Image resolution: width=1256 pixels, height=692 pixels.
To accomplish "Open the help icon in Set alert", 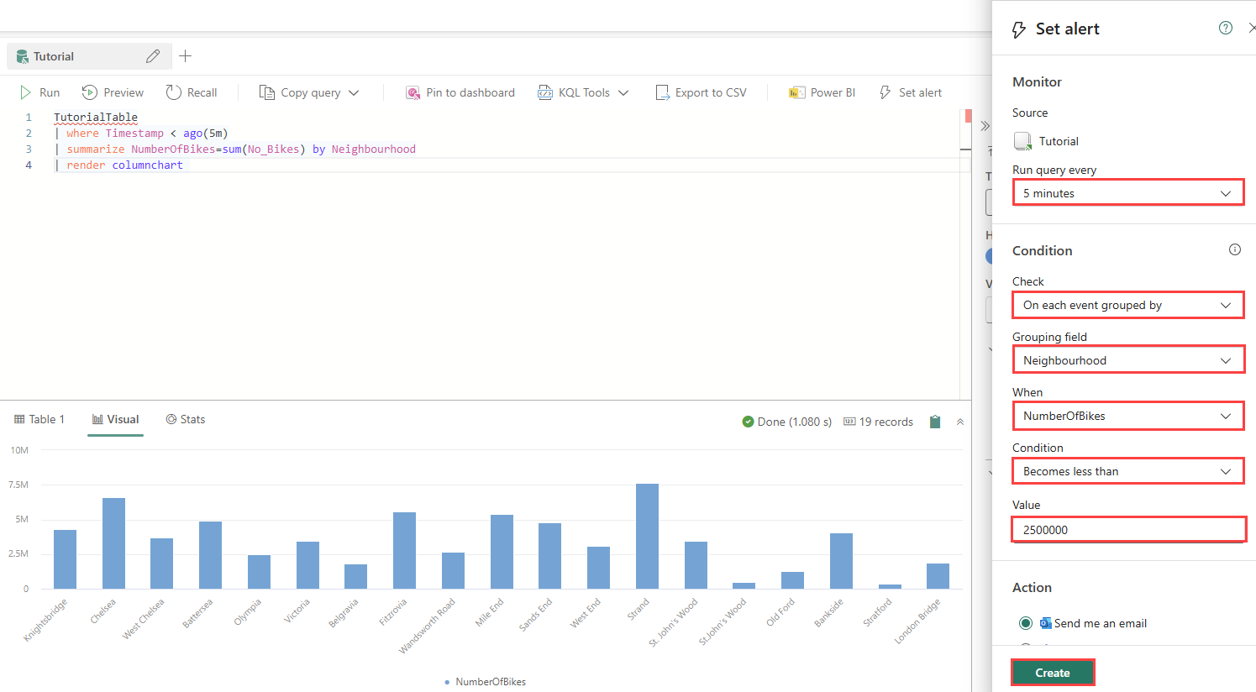I will [1226, 29].
